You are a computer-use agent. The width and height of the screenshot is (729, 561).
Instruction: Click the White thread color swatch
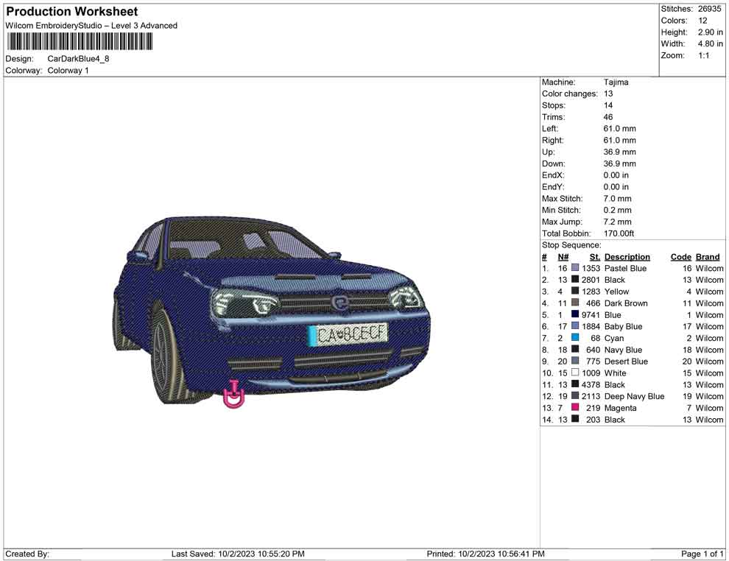(575, 373)
